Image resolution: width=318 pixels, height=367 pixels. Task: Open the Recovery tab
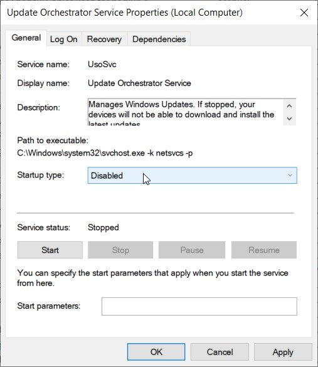tap(104, 39)
